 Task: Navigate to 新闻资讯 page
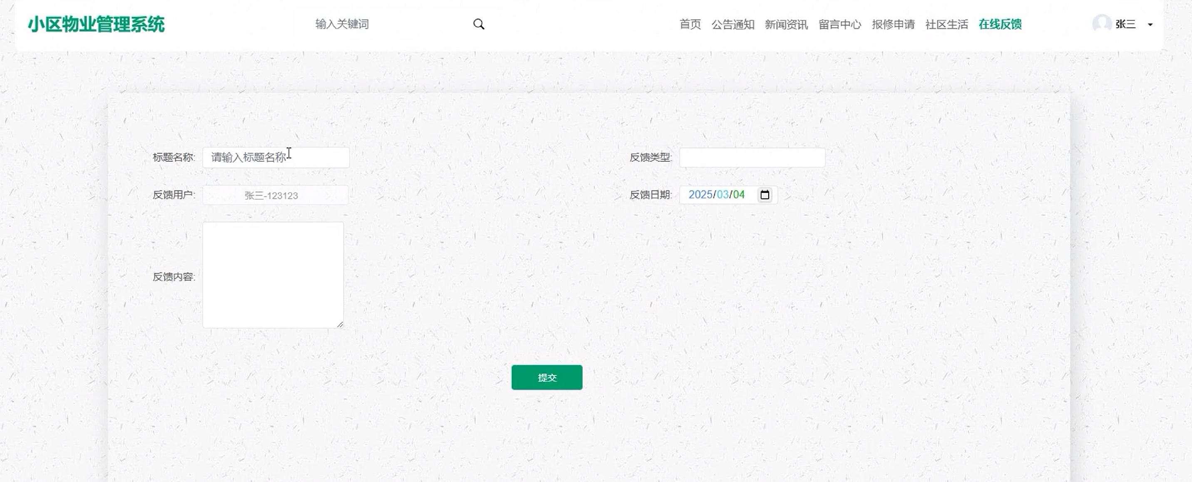point(786,24)
